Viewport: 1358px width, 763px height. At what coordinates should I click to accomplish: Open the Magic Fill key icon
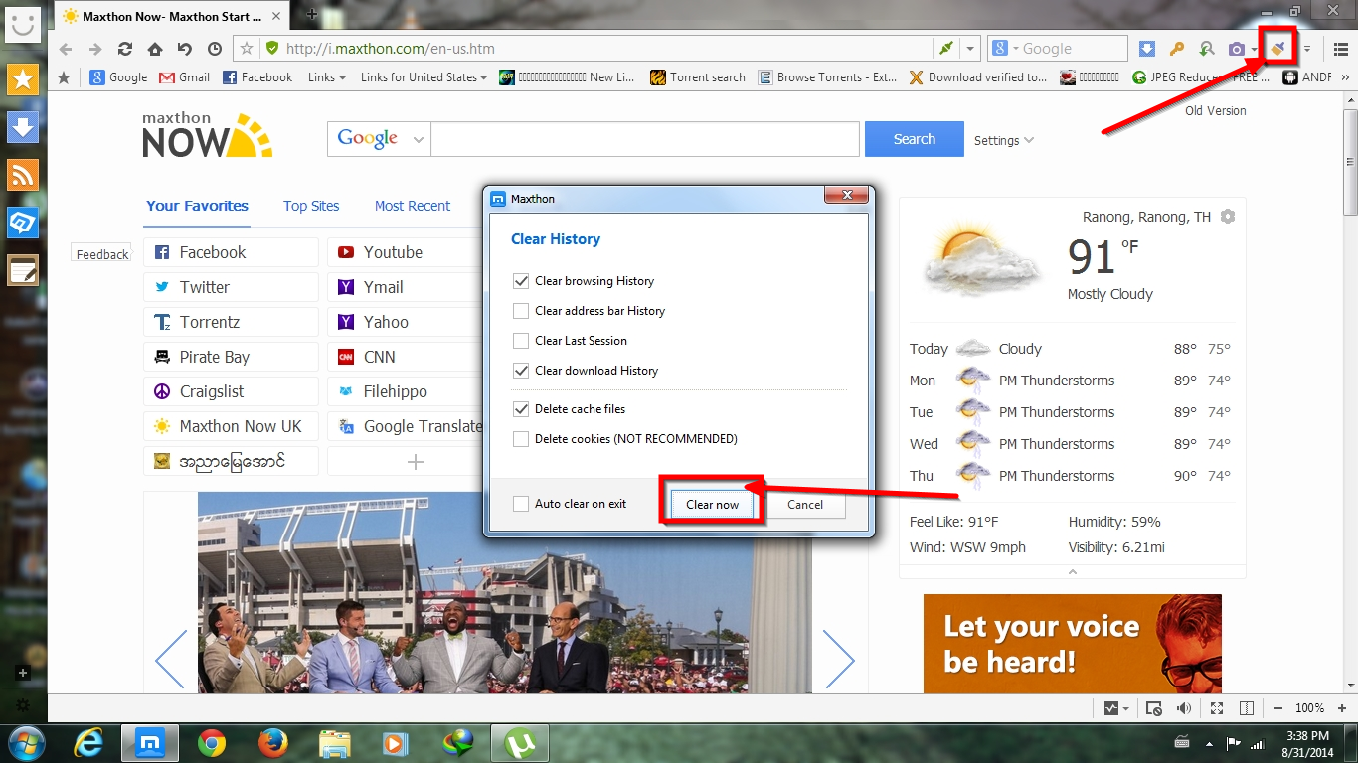(x=1176, y=49)
